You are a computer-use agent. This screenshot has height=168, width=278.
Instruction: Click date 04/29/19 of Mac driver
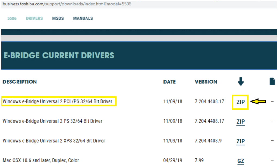[173, 160]
